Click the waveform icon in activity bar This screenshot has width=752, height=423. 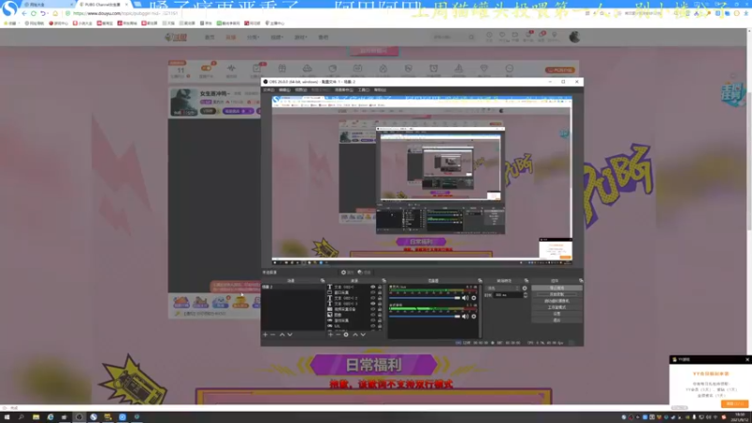(231, 69)
